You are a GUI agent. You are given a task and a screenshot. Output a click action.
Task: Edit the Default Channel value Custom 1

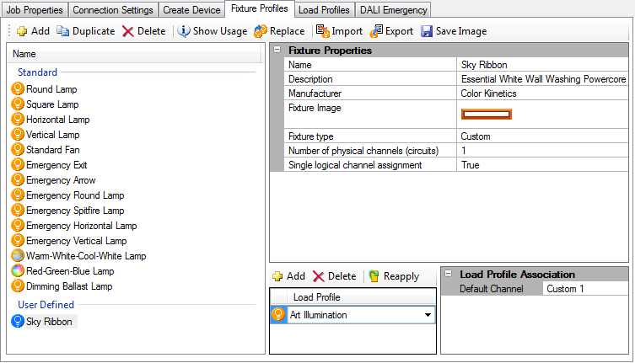coord(585,289)
